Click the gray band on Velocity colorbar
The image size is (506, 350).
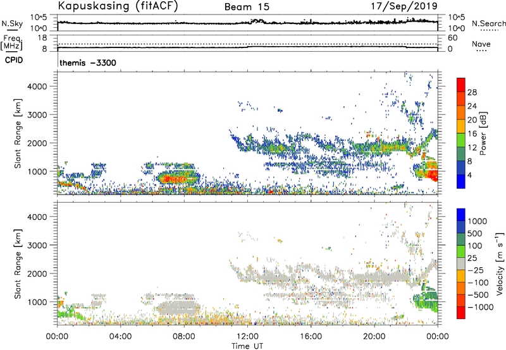(461, 263)
